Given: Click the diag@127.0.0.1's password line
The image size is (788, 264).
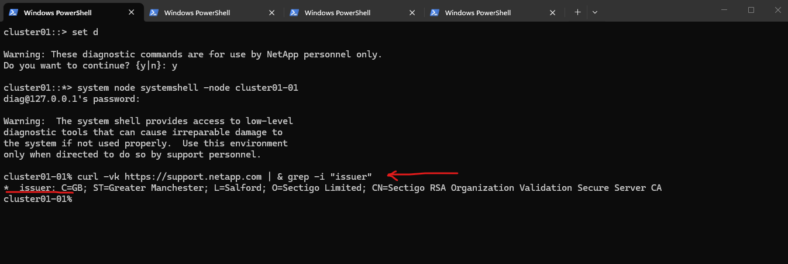Looking at the screenshot, I should (72, 99).
